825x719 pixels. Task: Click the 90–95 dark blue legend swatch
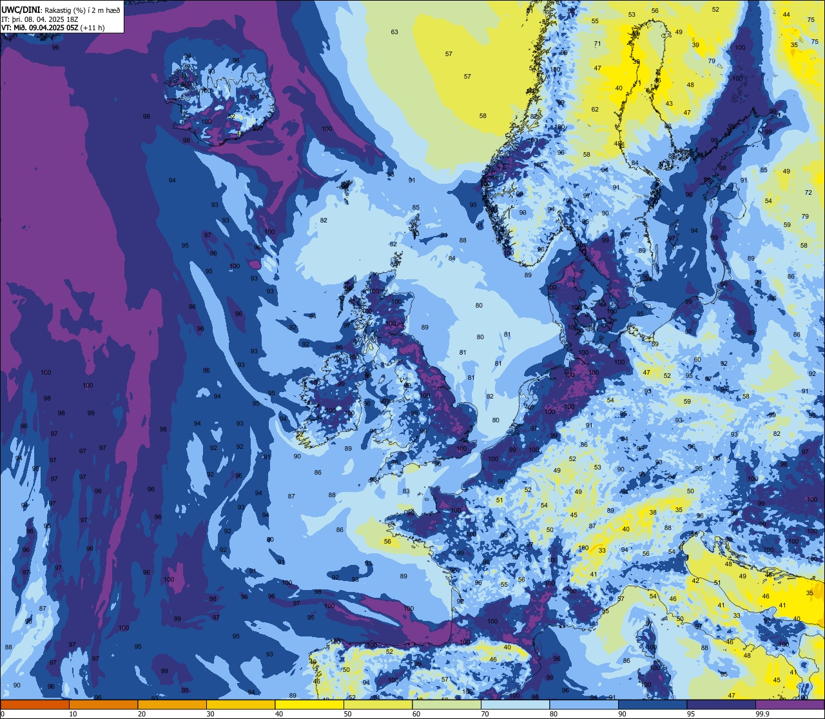point(652,705)
